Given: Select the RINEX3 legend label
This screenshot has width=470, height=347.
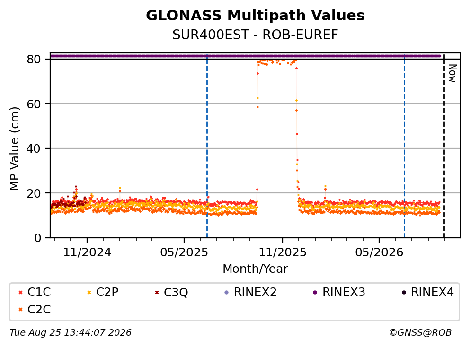Looking at the screenshot, I should click(344, 292).
